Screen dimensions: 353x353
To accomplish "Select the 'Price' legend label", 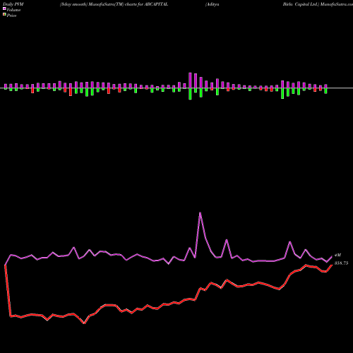I will coord(11,16).
